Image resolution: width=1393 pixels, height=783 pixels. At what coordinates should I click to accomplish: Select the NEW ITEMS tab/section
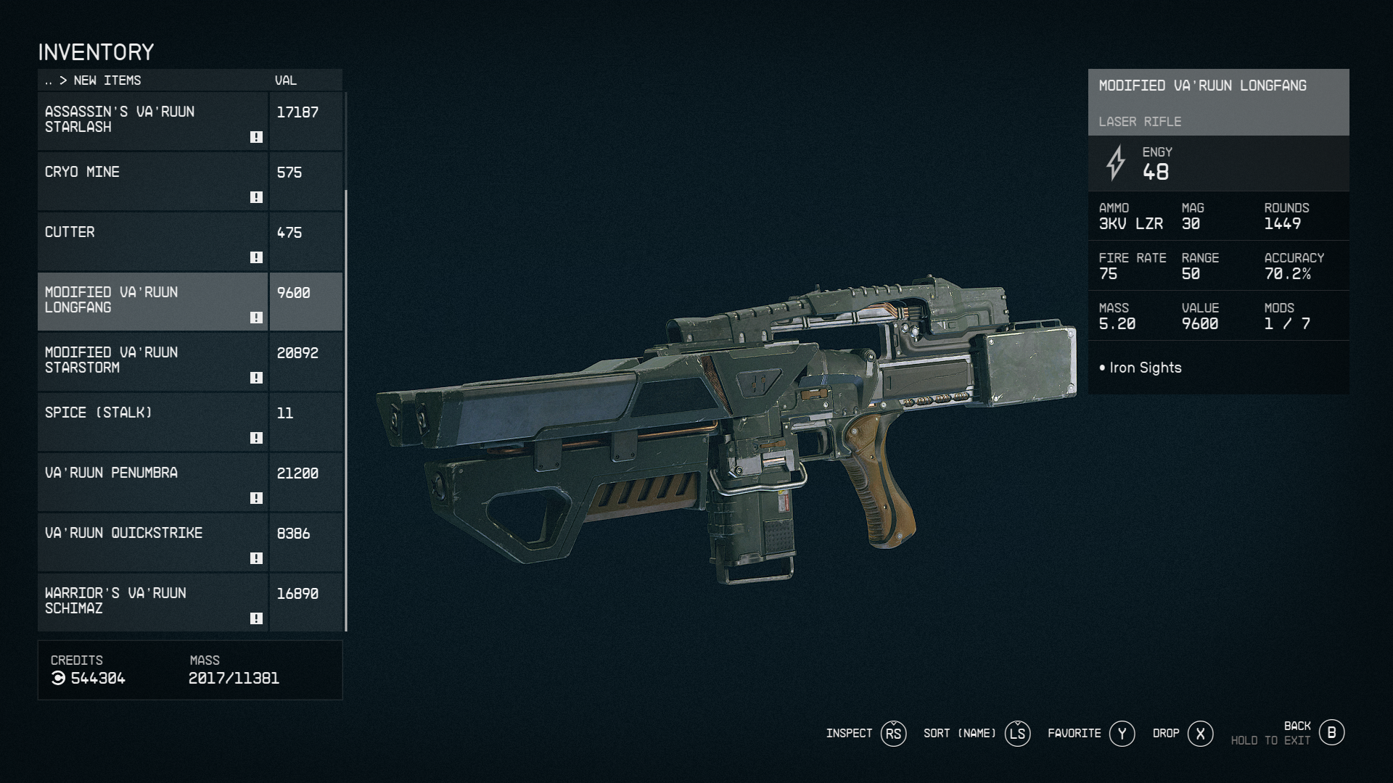point(107,79)
